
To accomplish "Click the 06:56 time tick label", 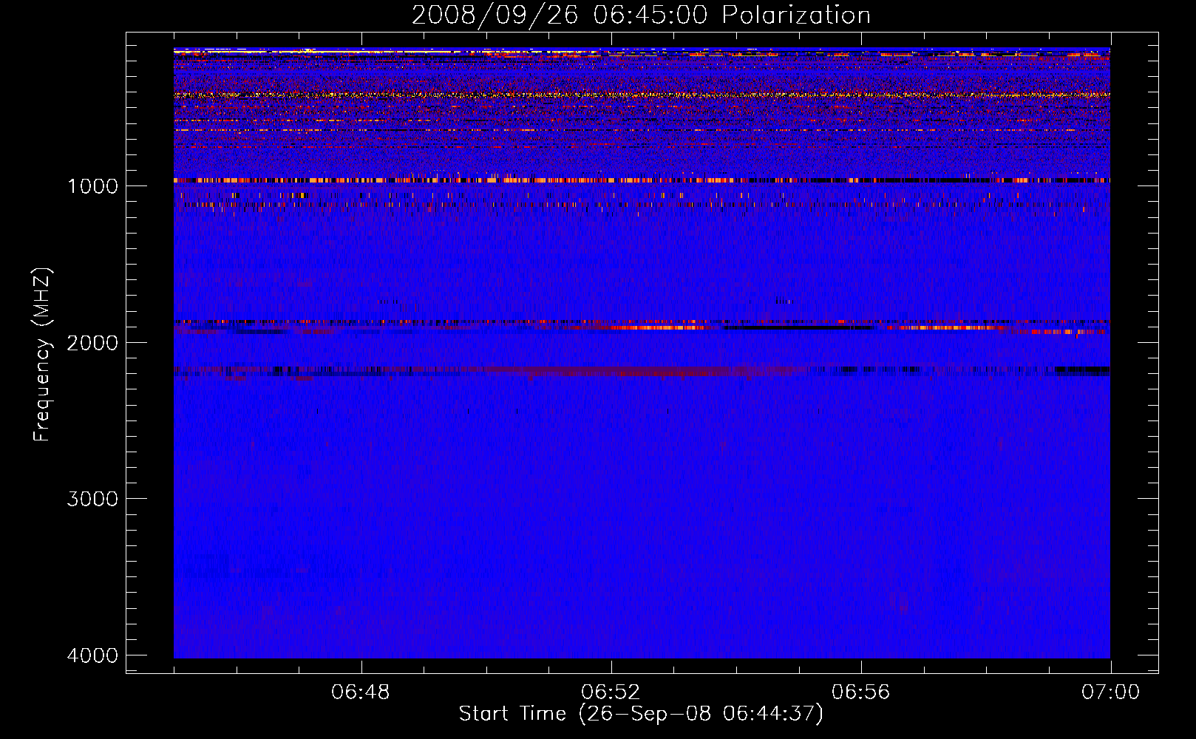I will 861,692.
